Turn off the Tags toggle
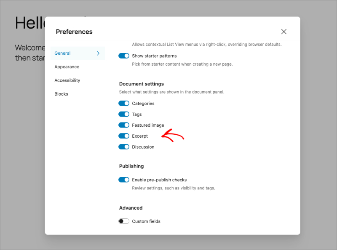The width and height of the screenshot is (337, 250). point(124,114)
